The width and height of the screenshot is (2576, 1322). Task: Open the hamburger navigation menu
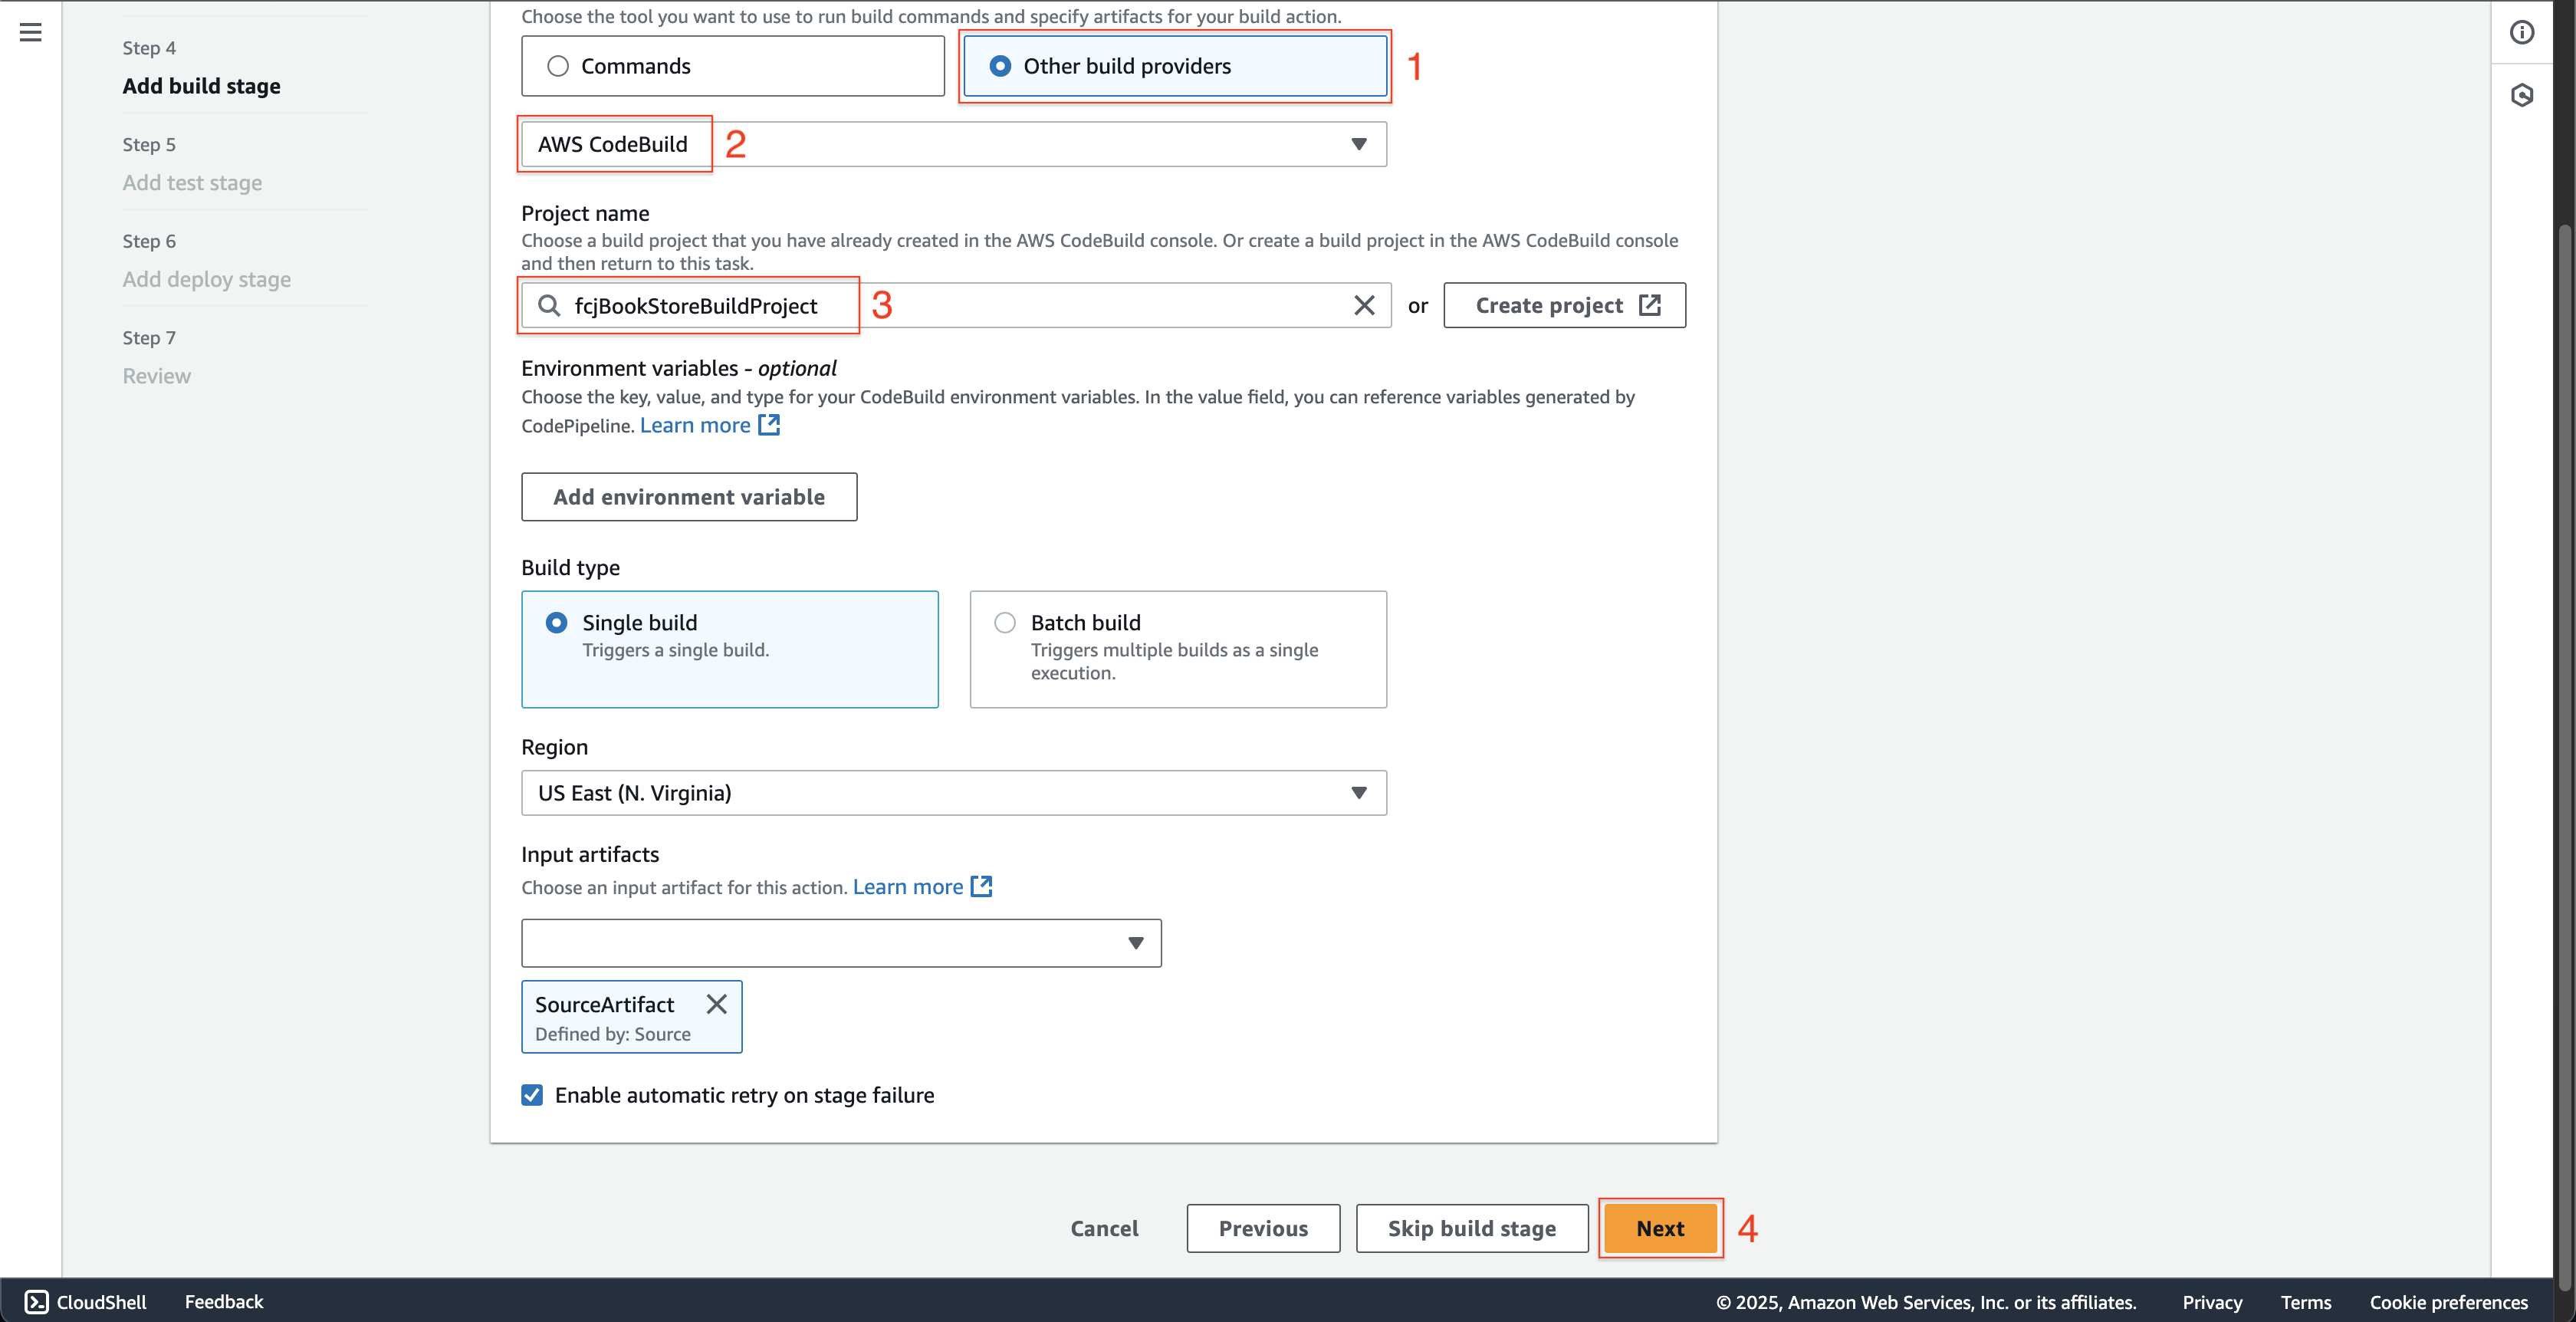[x=31, y=32]
